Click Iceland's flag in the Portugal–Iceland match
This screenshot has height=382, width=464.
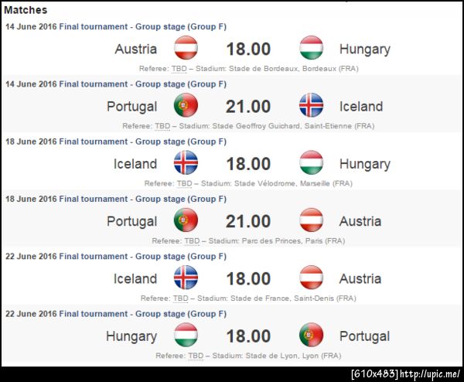pos(311,106)
